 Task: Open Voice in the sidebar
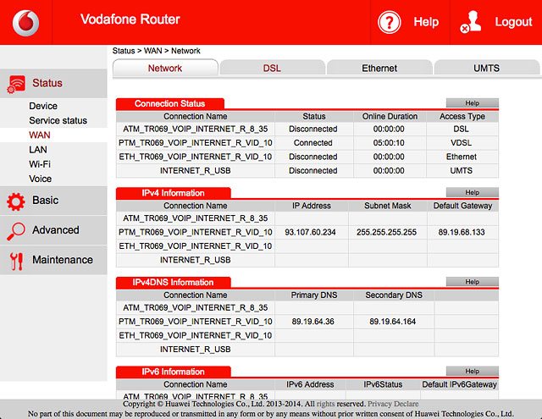pyautogui.click(x=41, y=179)
